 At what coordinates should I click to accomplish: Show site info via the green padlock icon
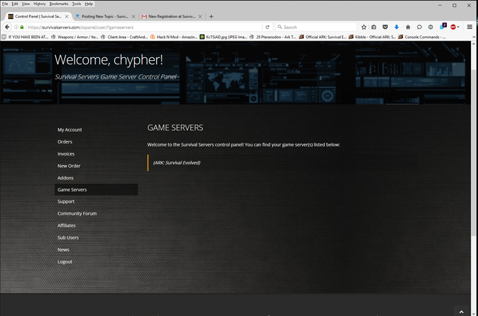click(x=22, y=27)
